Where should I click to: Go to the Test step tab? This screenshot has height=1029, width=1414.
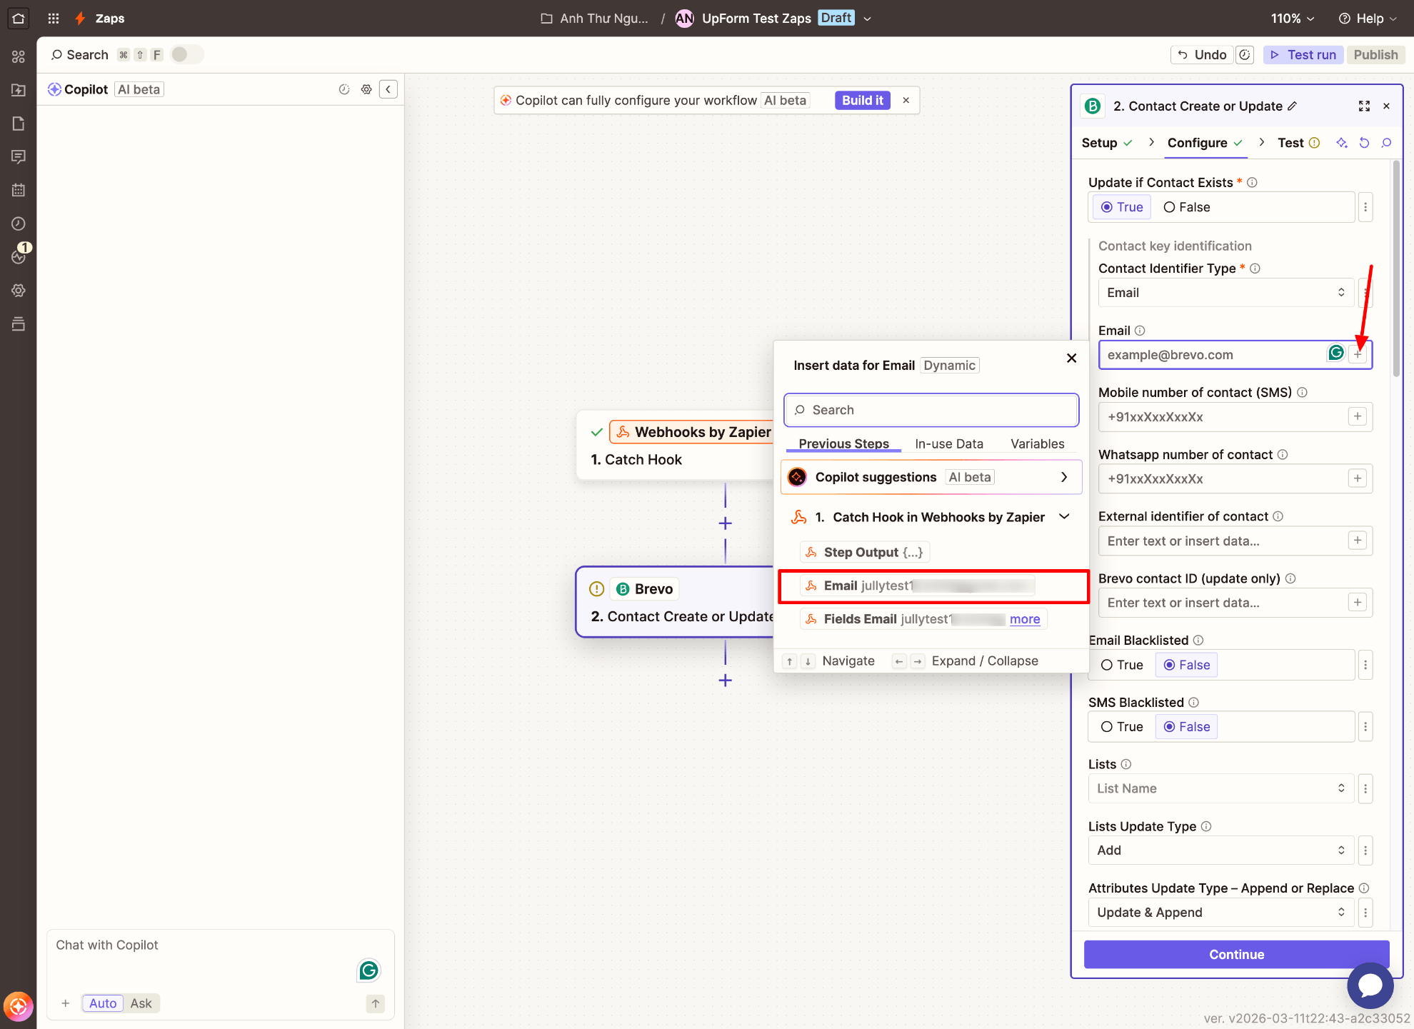[x=1298, y=143]
